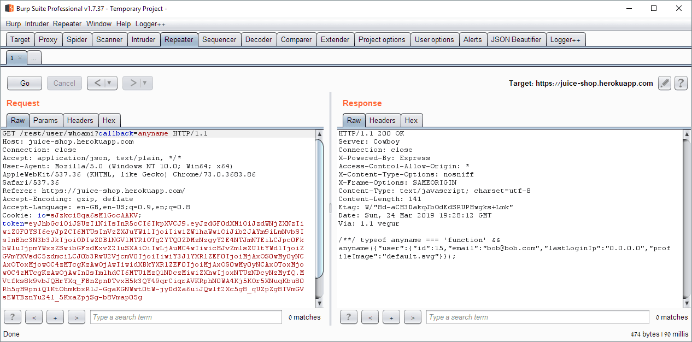
Task: Click the request search term field
Action: point(186,317)
